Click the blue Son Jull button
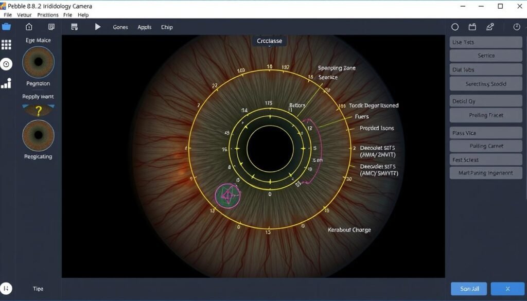Viewport: 527px width, 301px height. click(469, 289)
